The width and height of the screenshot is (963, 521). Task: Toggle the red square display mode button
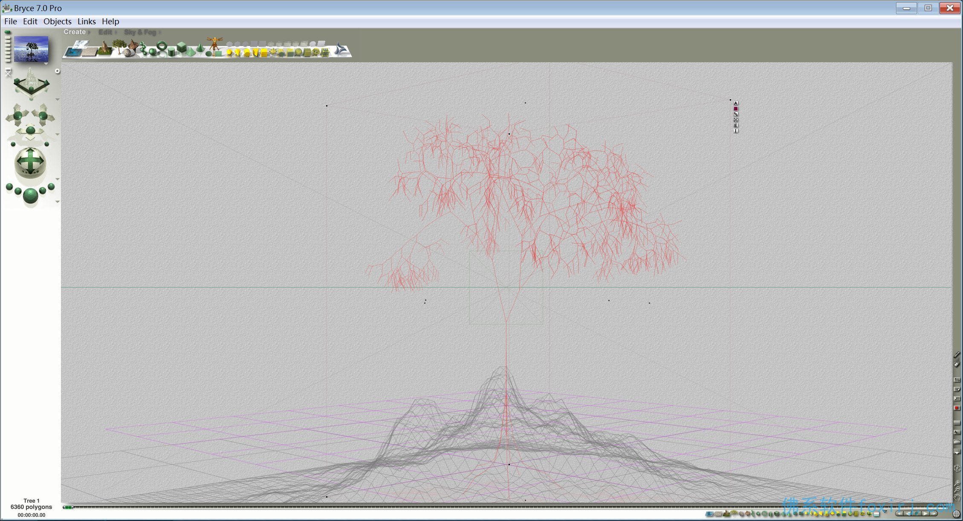pos(957,408)
